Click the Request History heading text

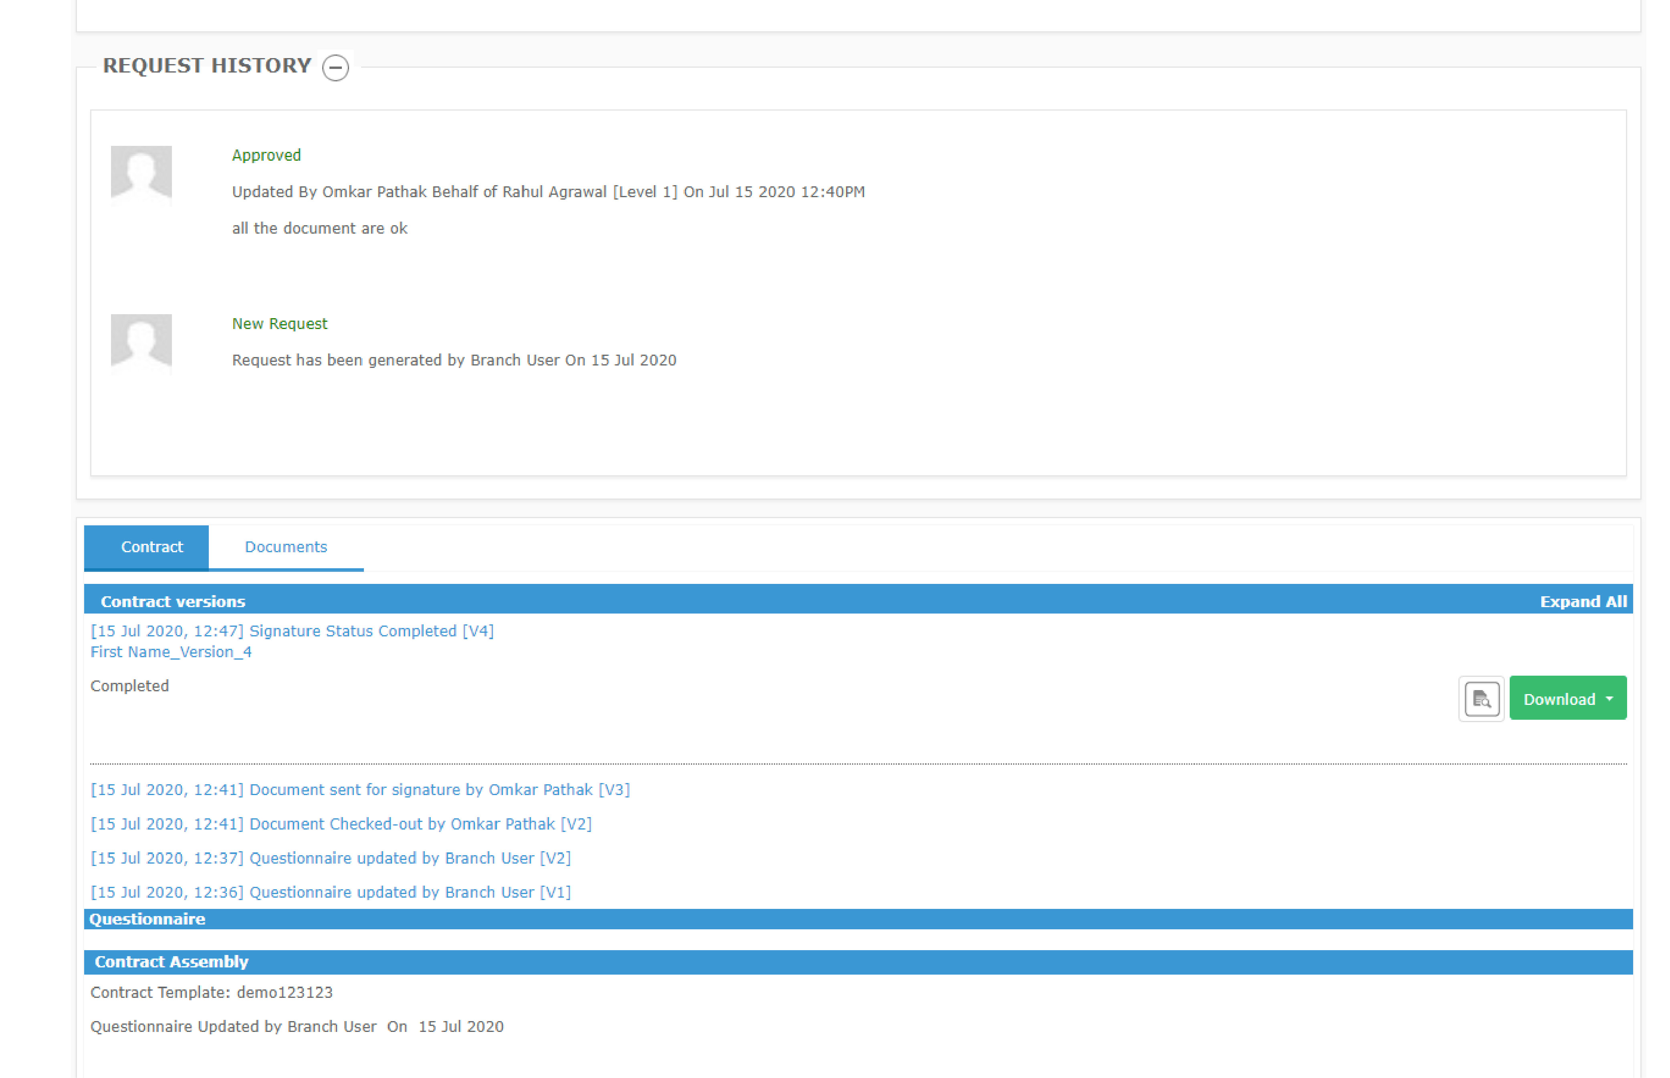click(x=206, y=66)
